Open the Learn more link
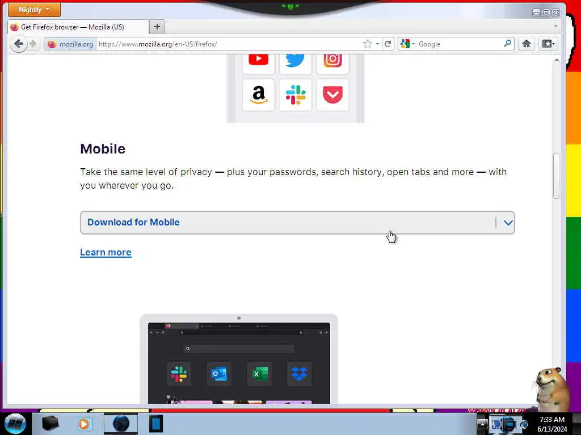The image size is (581, 435). 106,252
